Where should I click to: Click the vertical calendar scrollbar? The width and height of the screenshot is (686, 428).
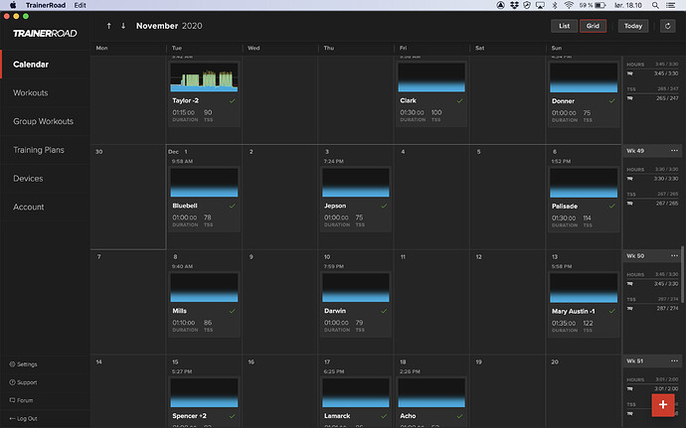pos(682,275)
